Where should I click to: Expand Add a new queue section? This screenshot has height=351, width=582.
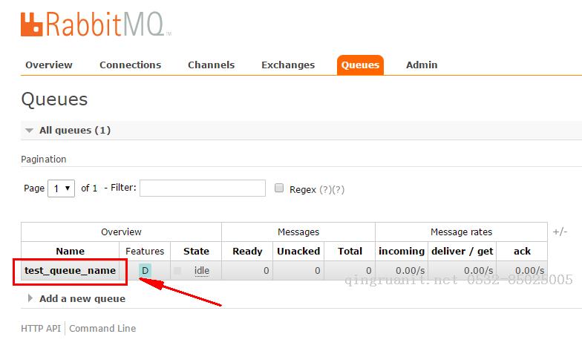(77, 298)
